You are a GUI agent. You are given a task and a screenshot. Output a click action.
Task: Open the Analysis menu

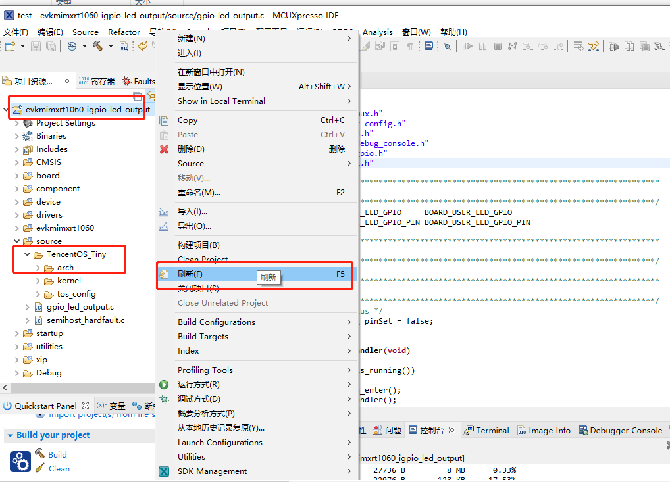point(377,32)
